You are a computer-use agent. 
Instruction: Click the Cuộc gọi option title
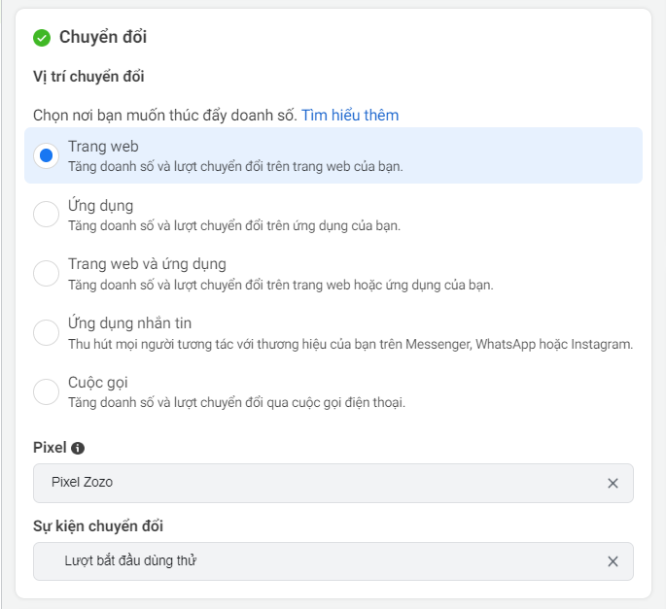pyautogui.click(x=97, y=383)
